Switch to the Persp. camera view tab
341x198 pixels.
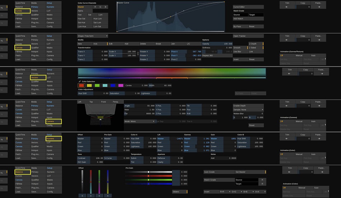click(x=117, y=102)
